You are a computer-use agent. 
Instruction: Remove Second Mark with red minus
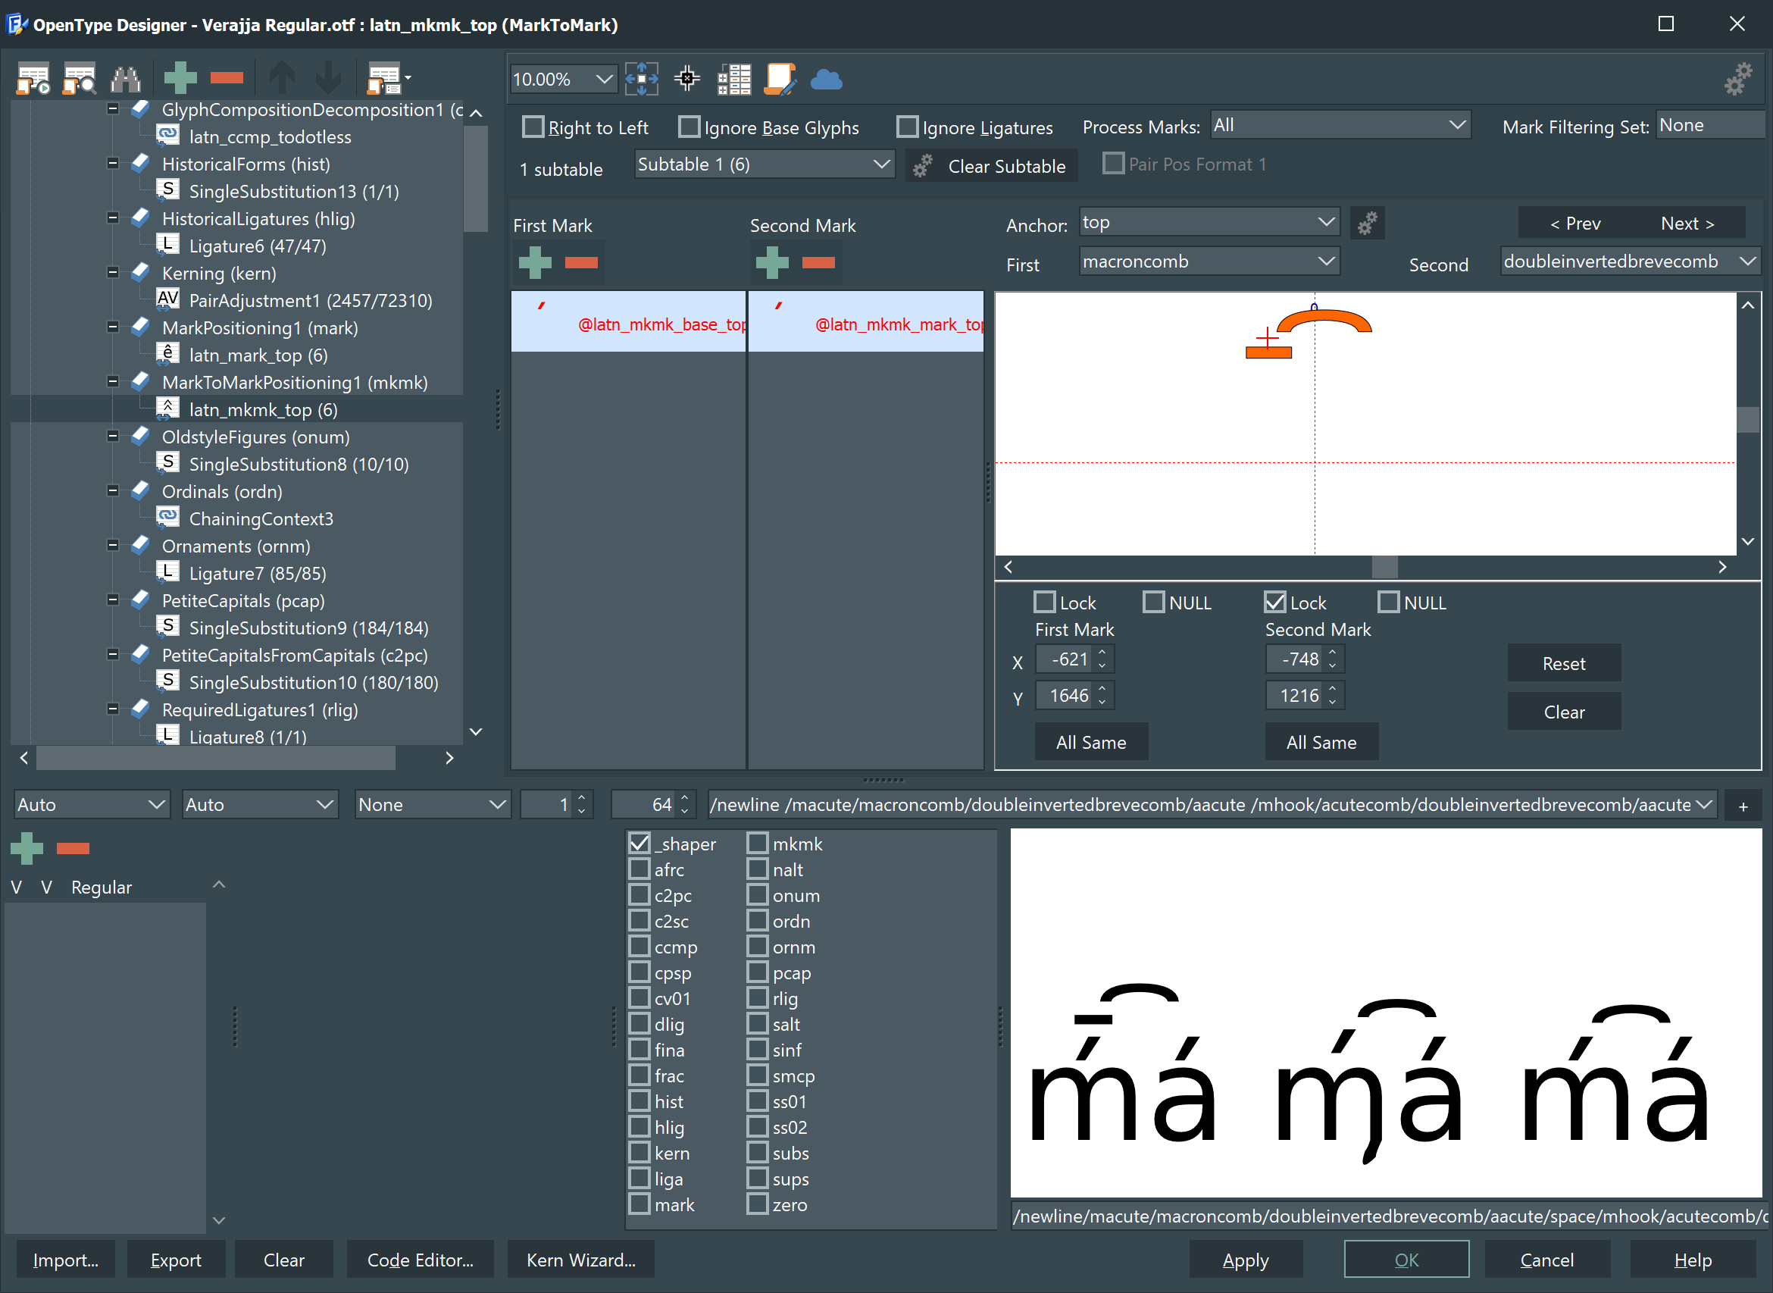[x=818, y=262]
